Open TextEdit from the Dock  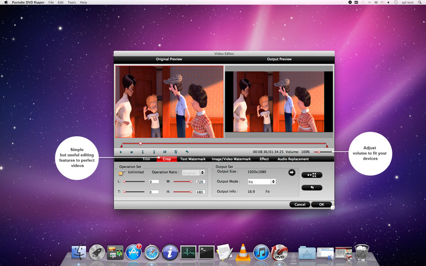[224, 252]
